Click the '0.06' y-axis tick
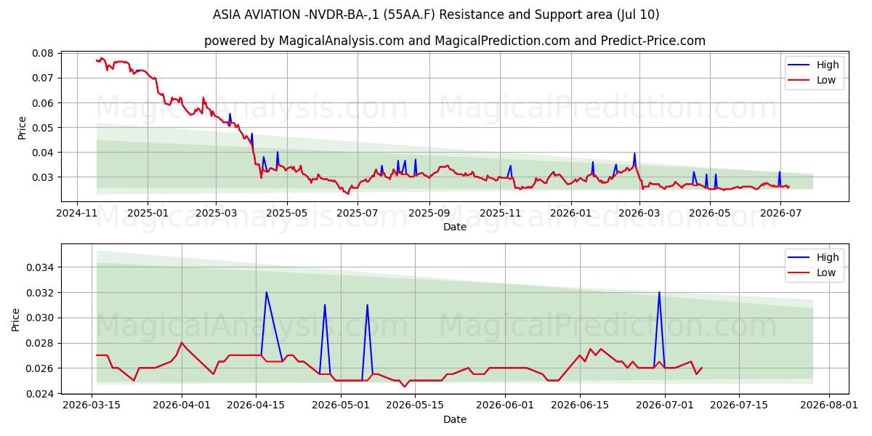 tap(44, 103)
